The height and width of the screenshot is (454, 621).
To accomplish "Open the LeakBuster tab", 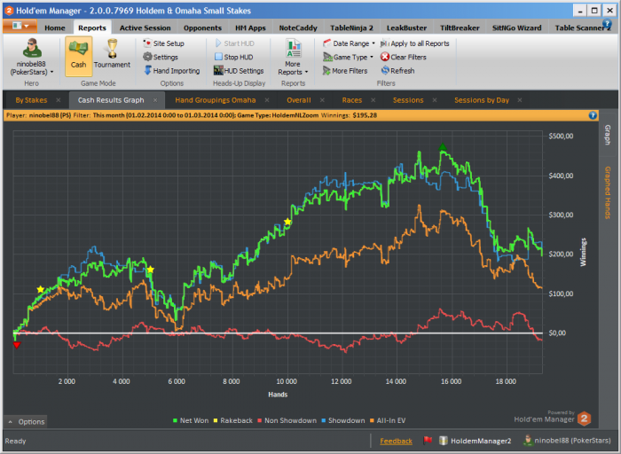I will (x=406, y=27).
